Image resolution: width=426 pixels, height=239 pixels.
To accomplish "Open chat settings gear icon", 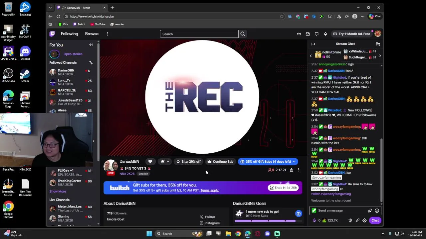I will (364, 220).
